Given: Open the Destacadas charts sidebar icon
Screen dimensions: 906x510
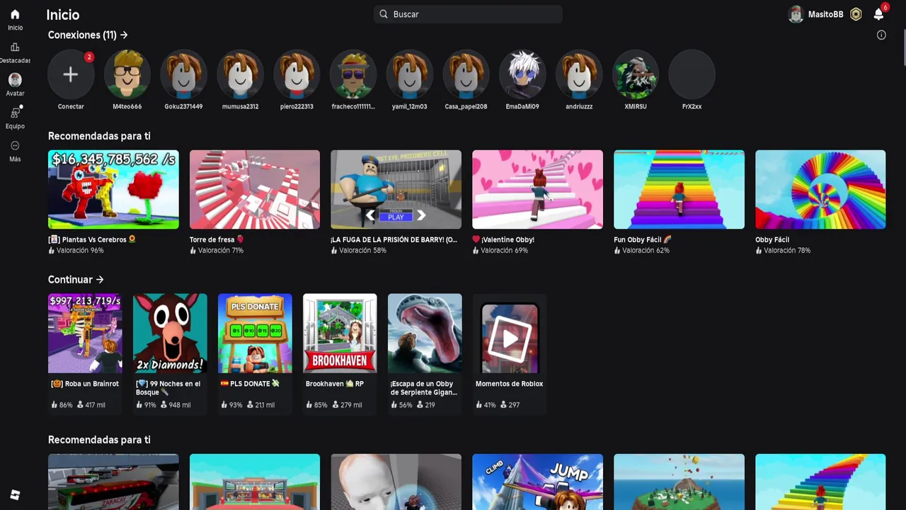Looking at the screenshot, I should click(15, 47).
